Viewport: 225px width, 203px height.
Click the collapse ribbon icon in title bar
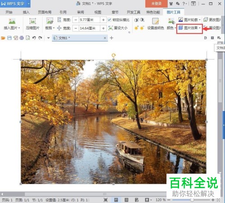[193, 4]
